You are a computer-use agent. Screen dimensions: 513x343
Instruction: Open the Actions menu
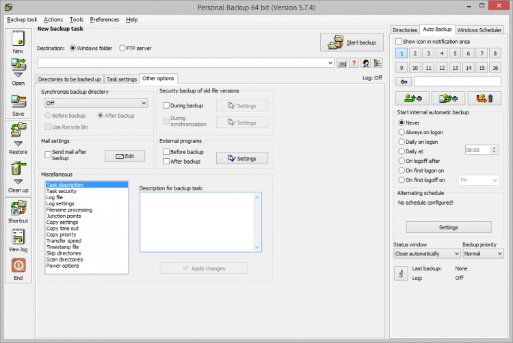pyautogui.click(x=53, y=20)
